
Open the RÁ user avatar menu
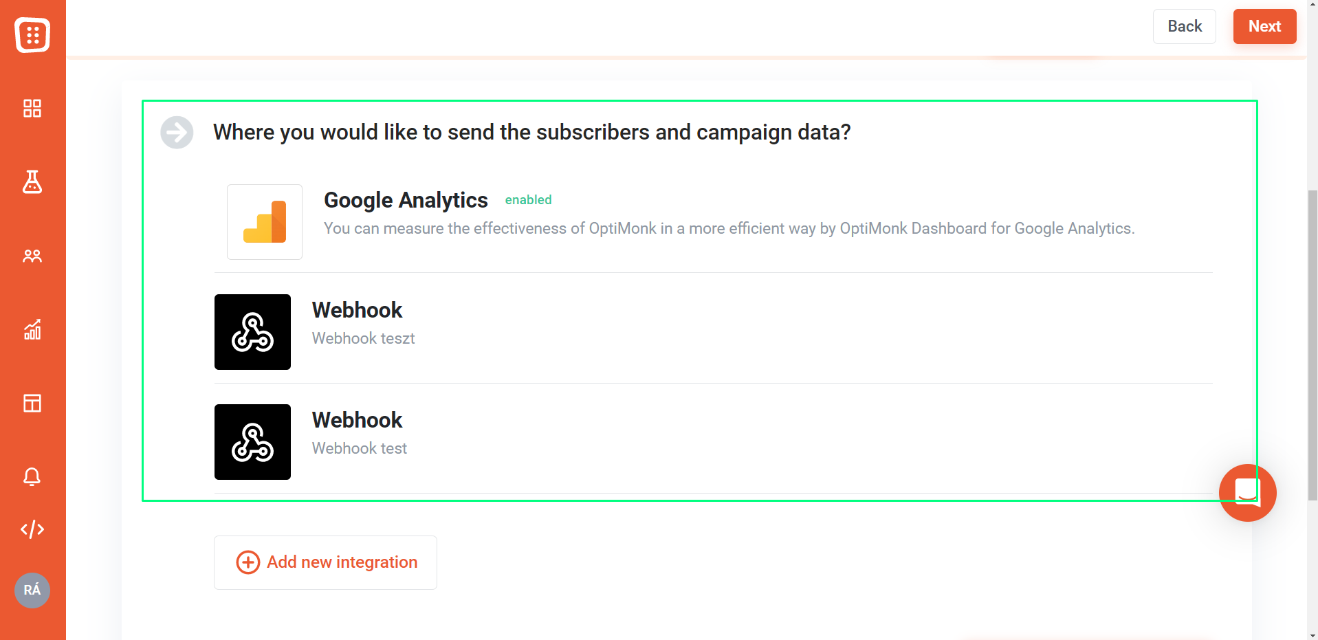coord(32,590)
